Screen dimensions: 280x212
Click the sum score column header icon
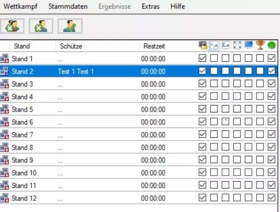tap(226, 46)
